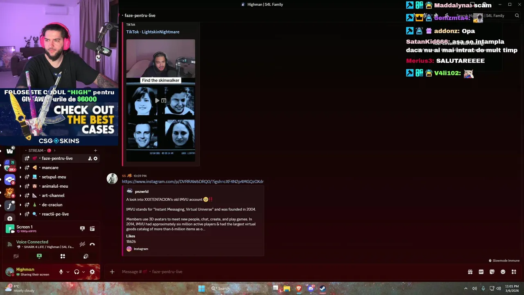Open the activities launcher in voice panel
Image resolution: width=524 pixels, height=295 pixels.
coord(63,256)
